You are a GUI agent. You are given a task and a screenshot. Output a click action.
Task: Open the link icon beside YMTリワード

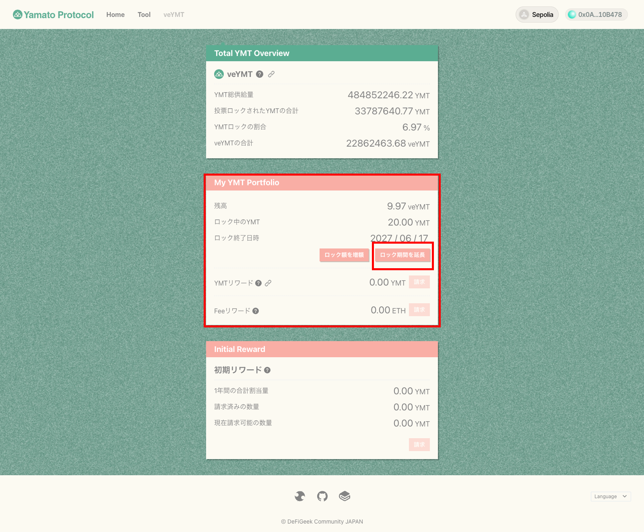coord(268,283)
